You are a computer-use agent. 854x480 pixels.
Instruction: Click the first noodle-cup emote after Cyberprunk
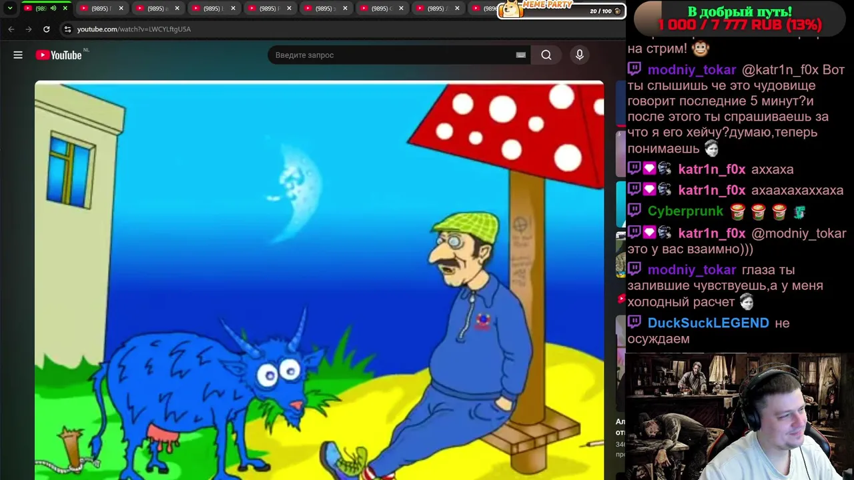[x=737, y=212]
